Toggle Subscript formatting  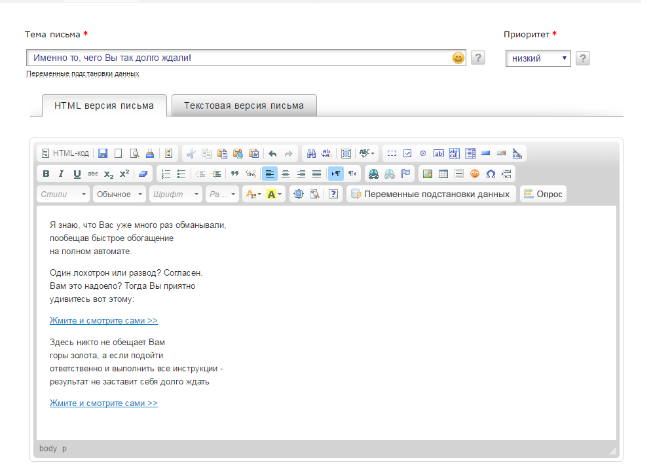(109, 174)
